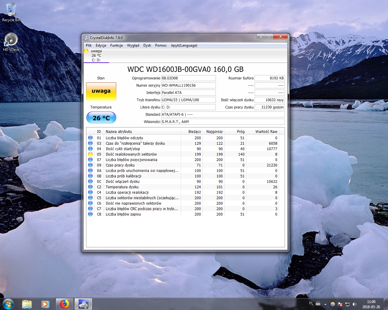The image size is (388, 310).
Task: Click the blue status dot for attribute 0A
Action: click(90, 170)
